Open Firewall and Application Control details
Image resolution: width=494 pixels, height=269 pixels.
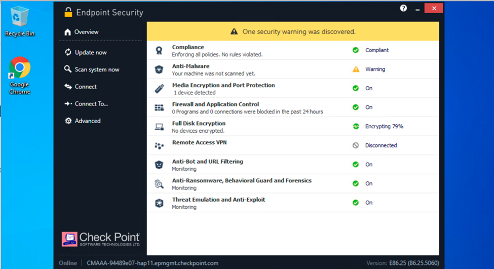coord(215,104)
